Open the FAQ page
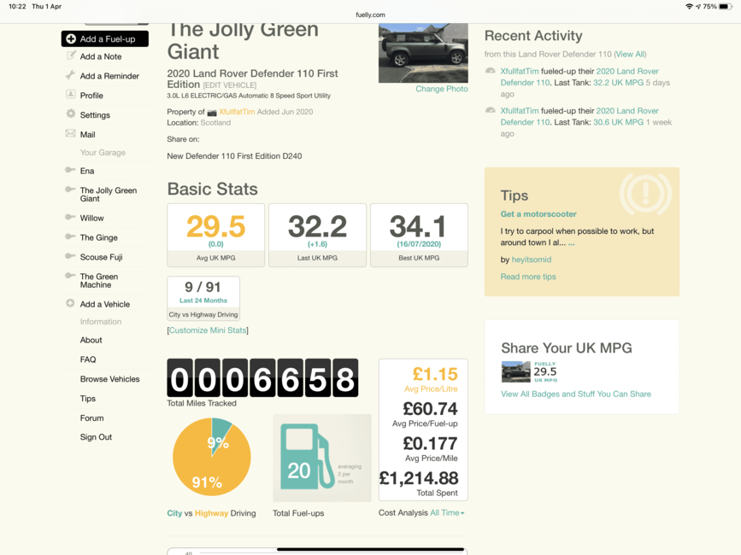The width and height of the screenshot is (741, 555). pos(88,359)
